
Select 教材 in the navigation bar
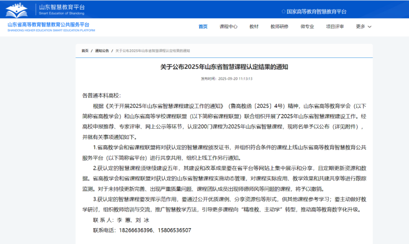coord(254,27)
